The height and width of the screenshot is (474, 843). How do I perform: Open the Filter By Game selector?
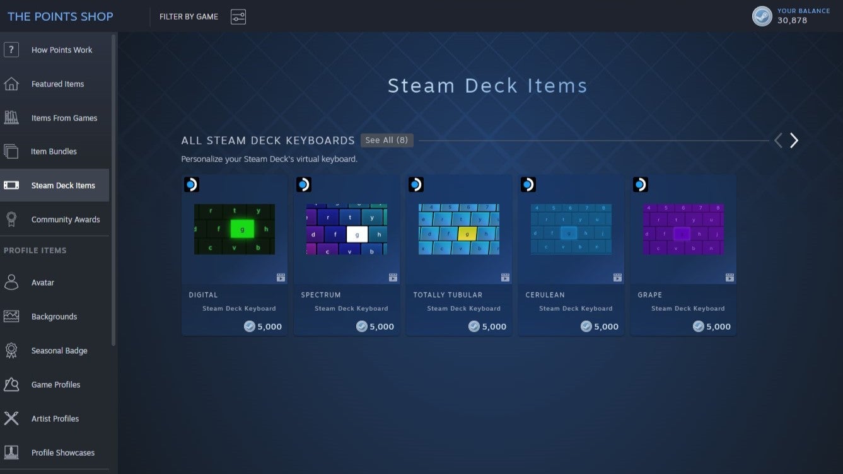click(x=238, y=16)
